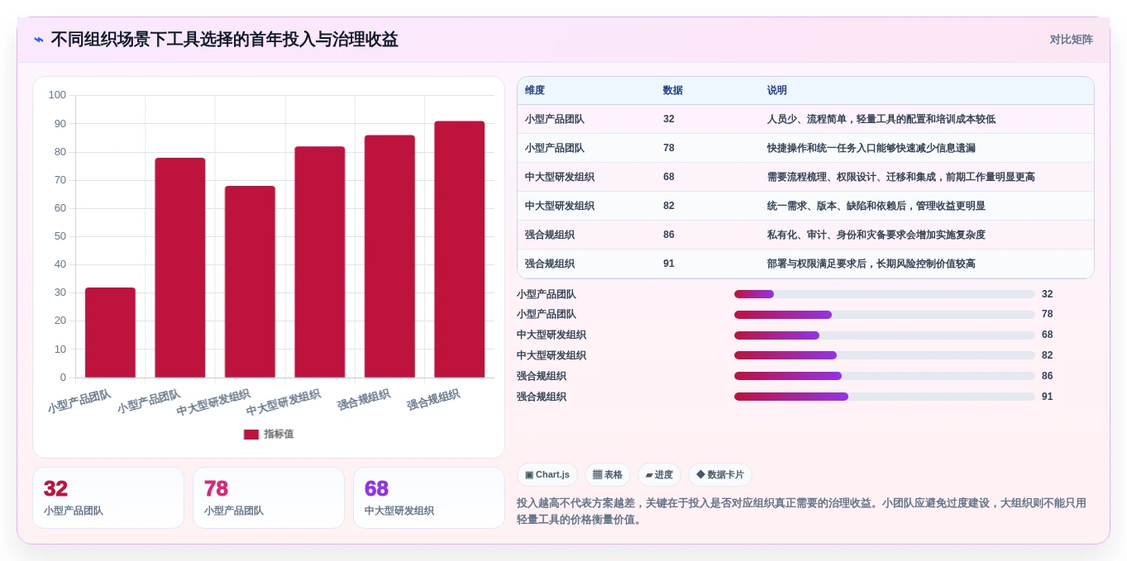1127x561 pixels.
Task: Click the chart bar reaching value 91
Action: [460, 250]
